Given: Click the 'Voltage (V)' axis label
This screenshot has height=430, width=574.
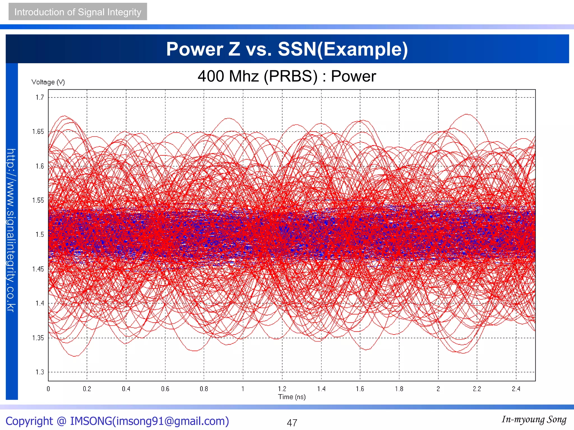Looking at the screenshot, I should point(48,82).
